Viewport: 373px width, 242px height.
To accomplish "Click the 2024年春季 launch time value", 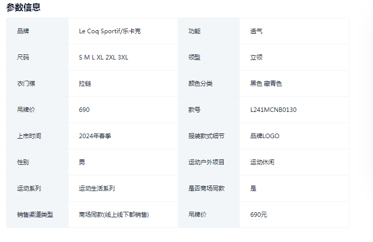I will [95, 136].
